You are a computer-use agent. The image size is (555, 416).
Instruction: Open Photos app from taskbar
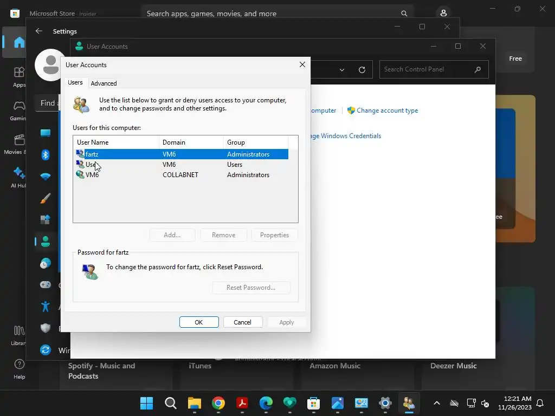338,403
